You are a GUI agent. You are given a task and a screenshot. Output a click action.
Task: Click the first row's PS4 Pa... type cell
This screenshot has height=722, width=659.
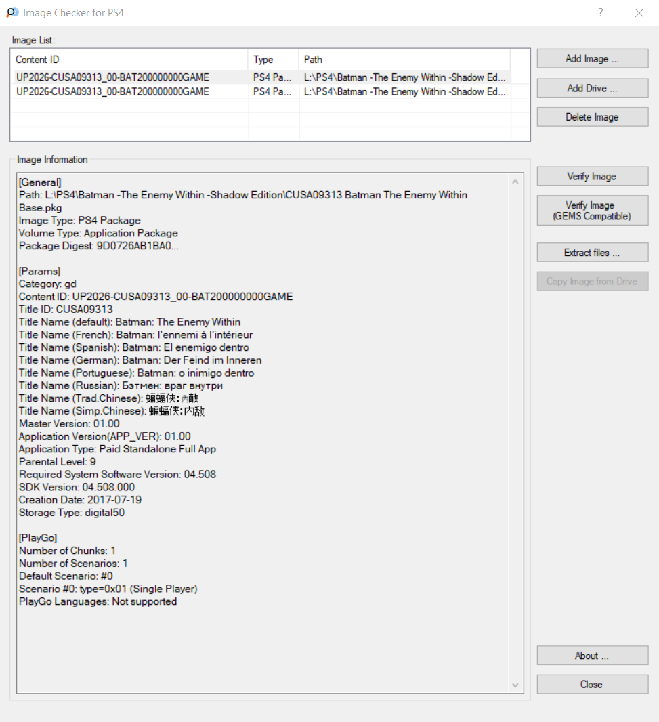point(272,77)
